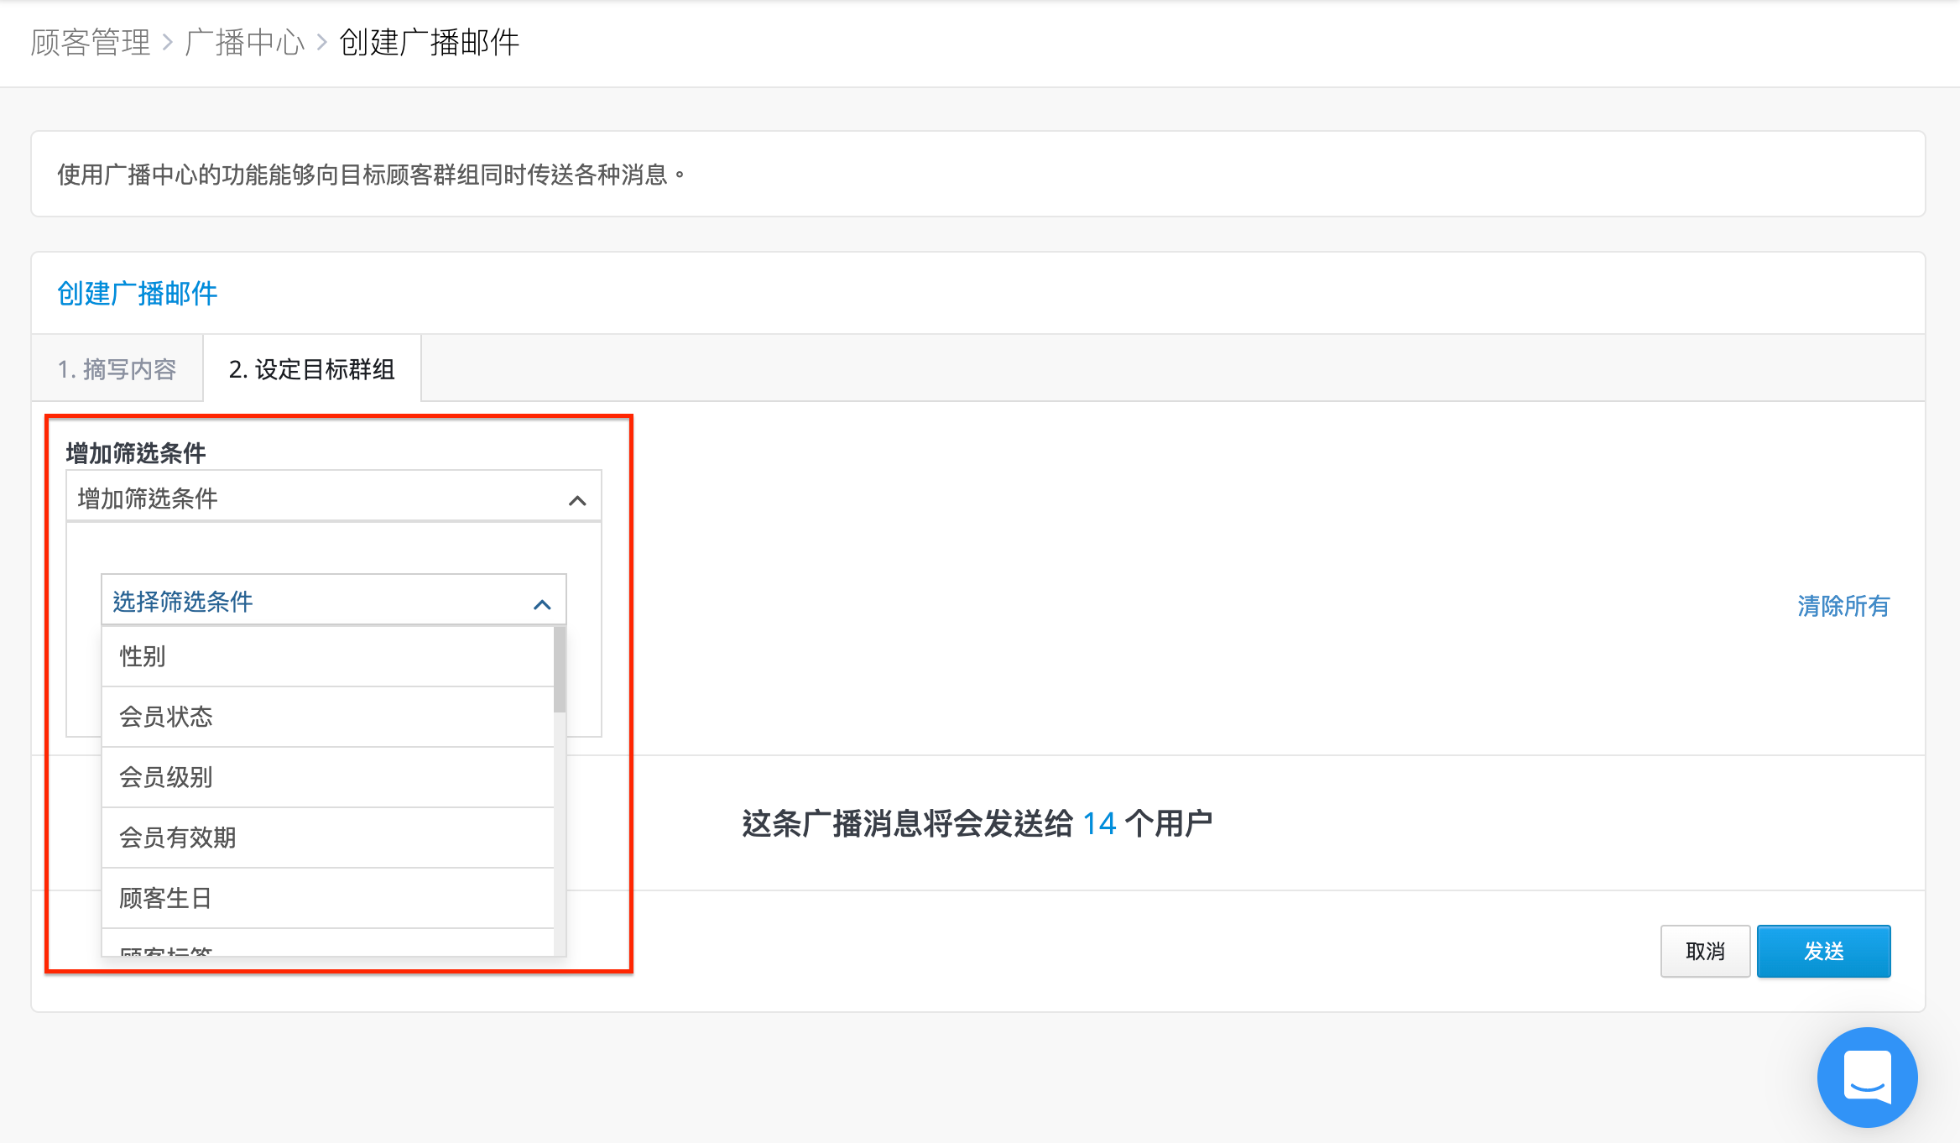This screenshot has height=1143, width=1960.
Task: Choose 顾客生日 filter option
Action: coord(328,898)
